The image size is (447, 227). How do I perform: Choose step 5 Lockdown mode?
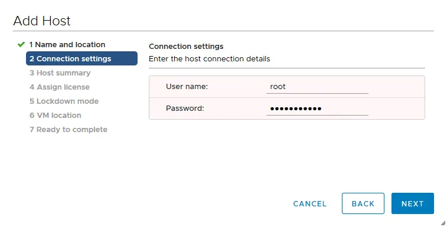[x=64, y=101]
